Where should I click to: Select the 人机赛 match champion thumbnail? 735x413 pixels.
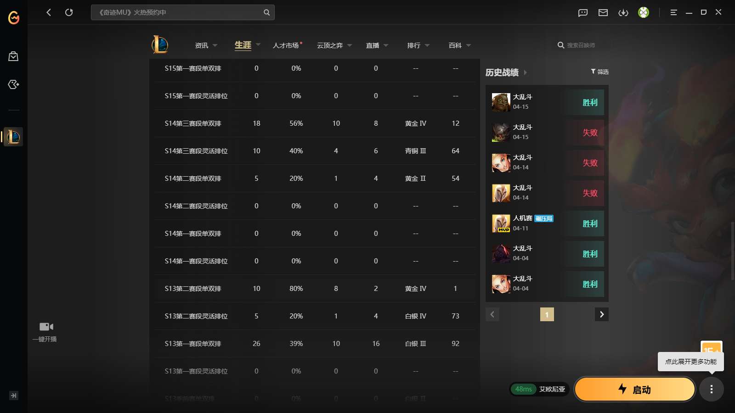(501, 223)
